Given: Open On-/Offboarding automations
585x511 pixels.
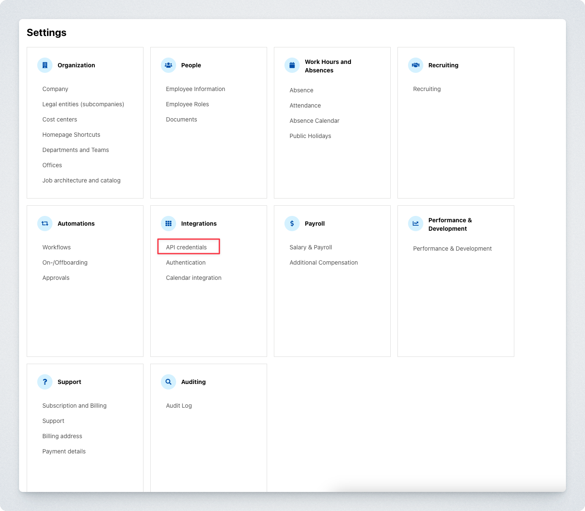Looking at the screenshot, I should [x=65, y=262].
